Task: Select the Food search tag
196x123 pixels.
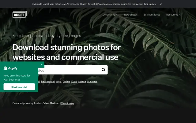Action: [74, 81]
